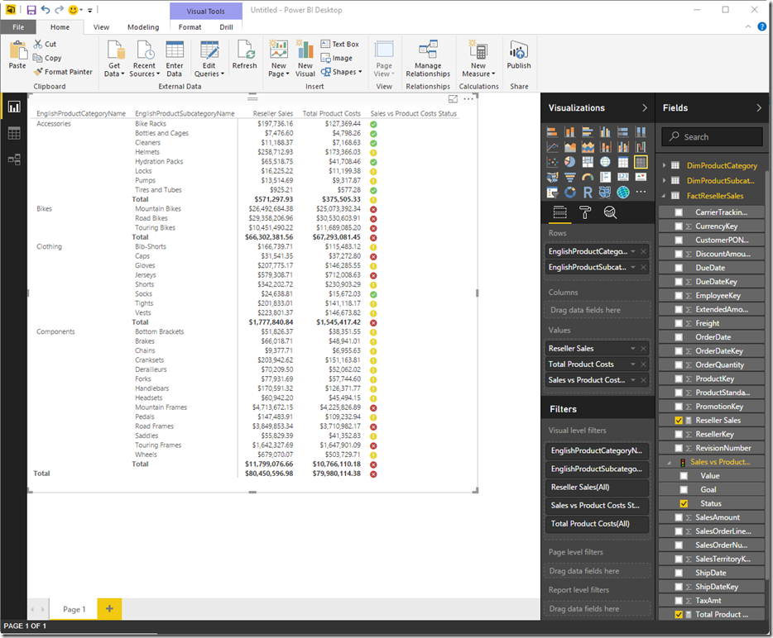Select the donut chart visualization
Viewport: 773px width, 638px height.
click(570, 193)
